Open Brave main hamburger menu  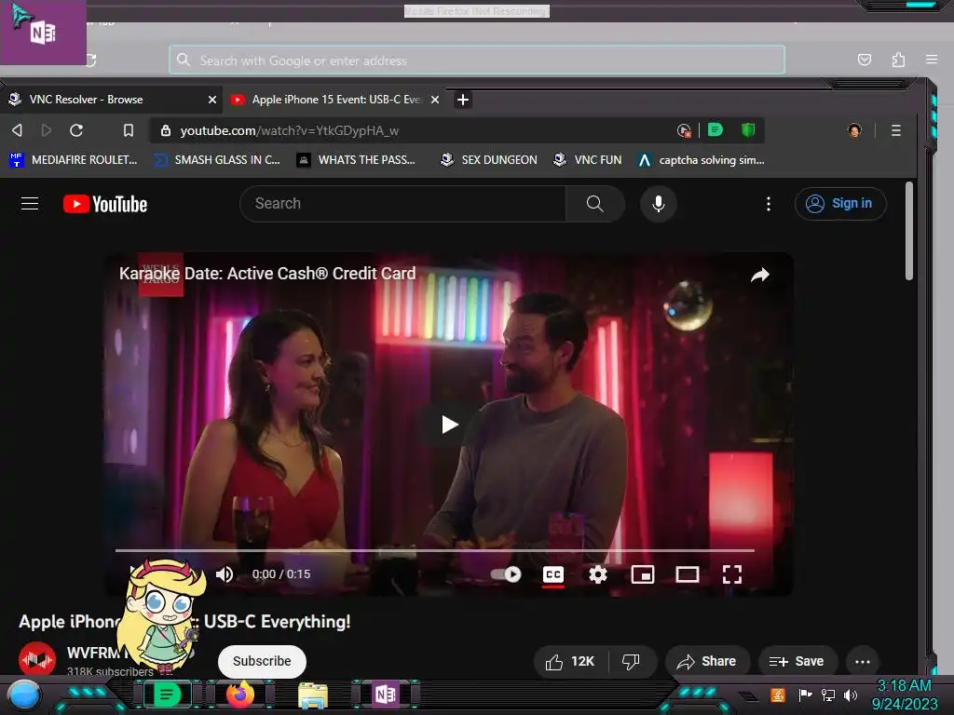pyautogui.click(x=895, y=130)
